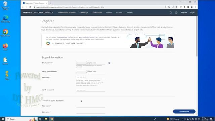
Task: Open the Google Chrome desktop icon
Action: (5, 33)
